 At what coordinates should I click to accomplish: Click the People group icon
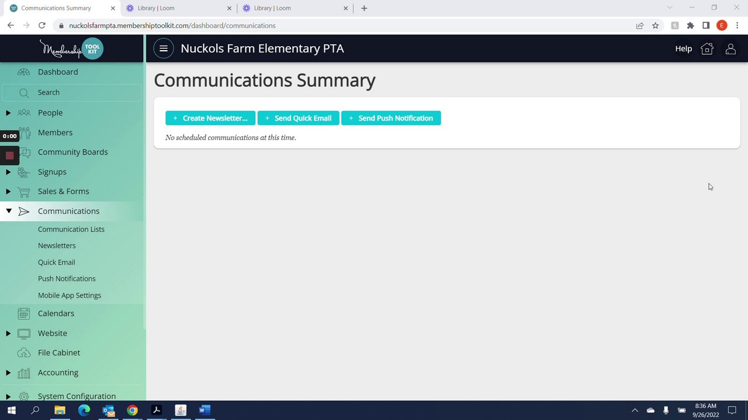click(x=23, y=113)
